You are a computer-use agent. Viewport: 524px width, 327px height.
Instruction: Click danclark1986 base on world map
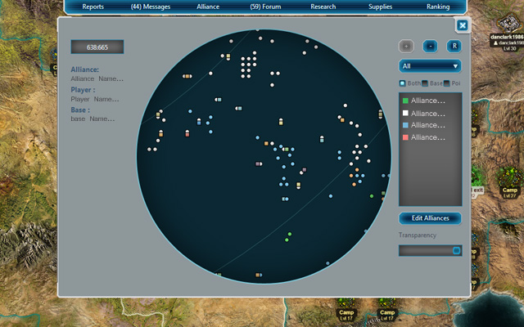tap(507, 41)
